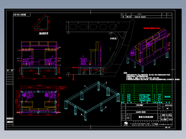
Task: Select the triangular bracket detail drawing
Action: pos(41,22)
